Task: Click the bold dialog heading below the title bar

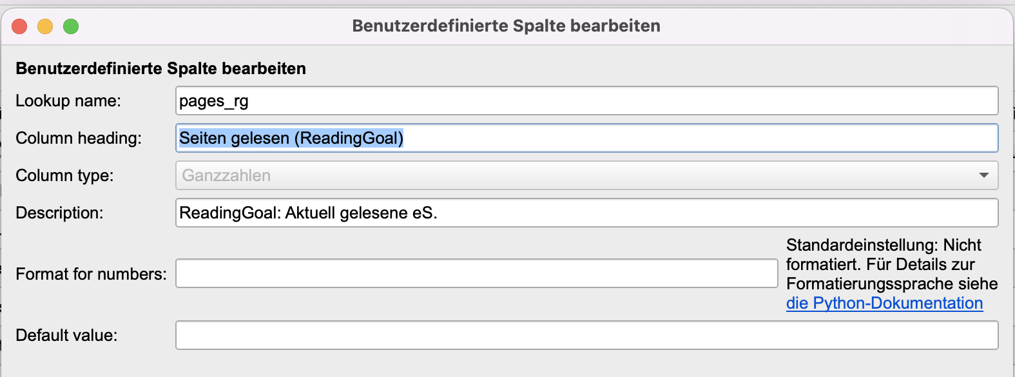Action: point(160,69)
